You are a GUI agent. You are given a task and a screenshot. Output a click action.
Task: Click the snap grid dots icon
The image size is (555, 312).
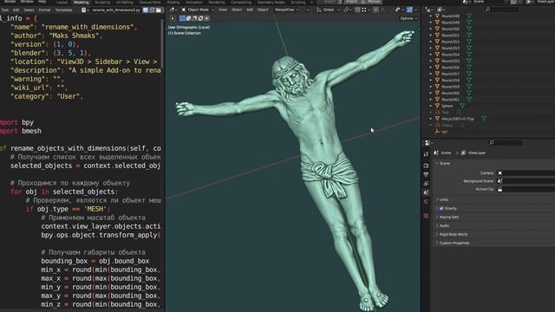pyautogui.click(x=364, y=10)
